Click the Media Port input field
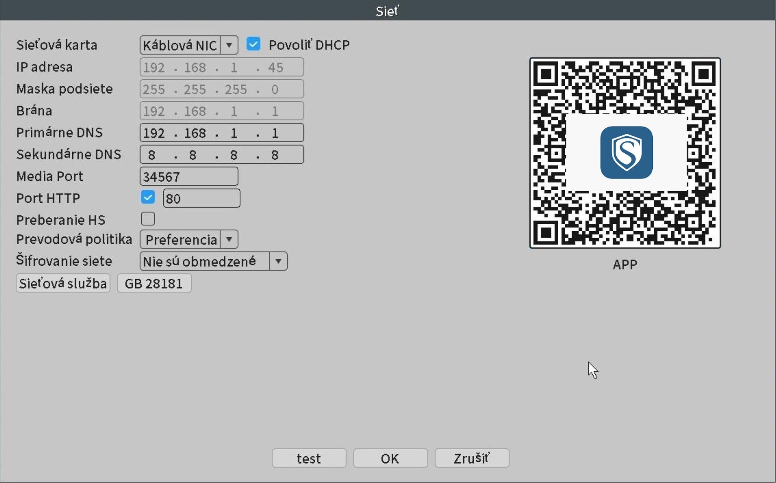This screenshot has height=483, width=776. [x=189, y=177]
